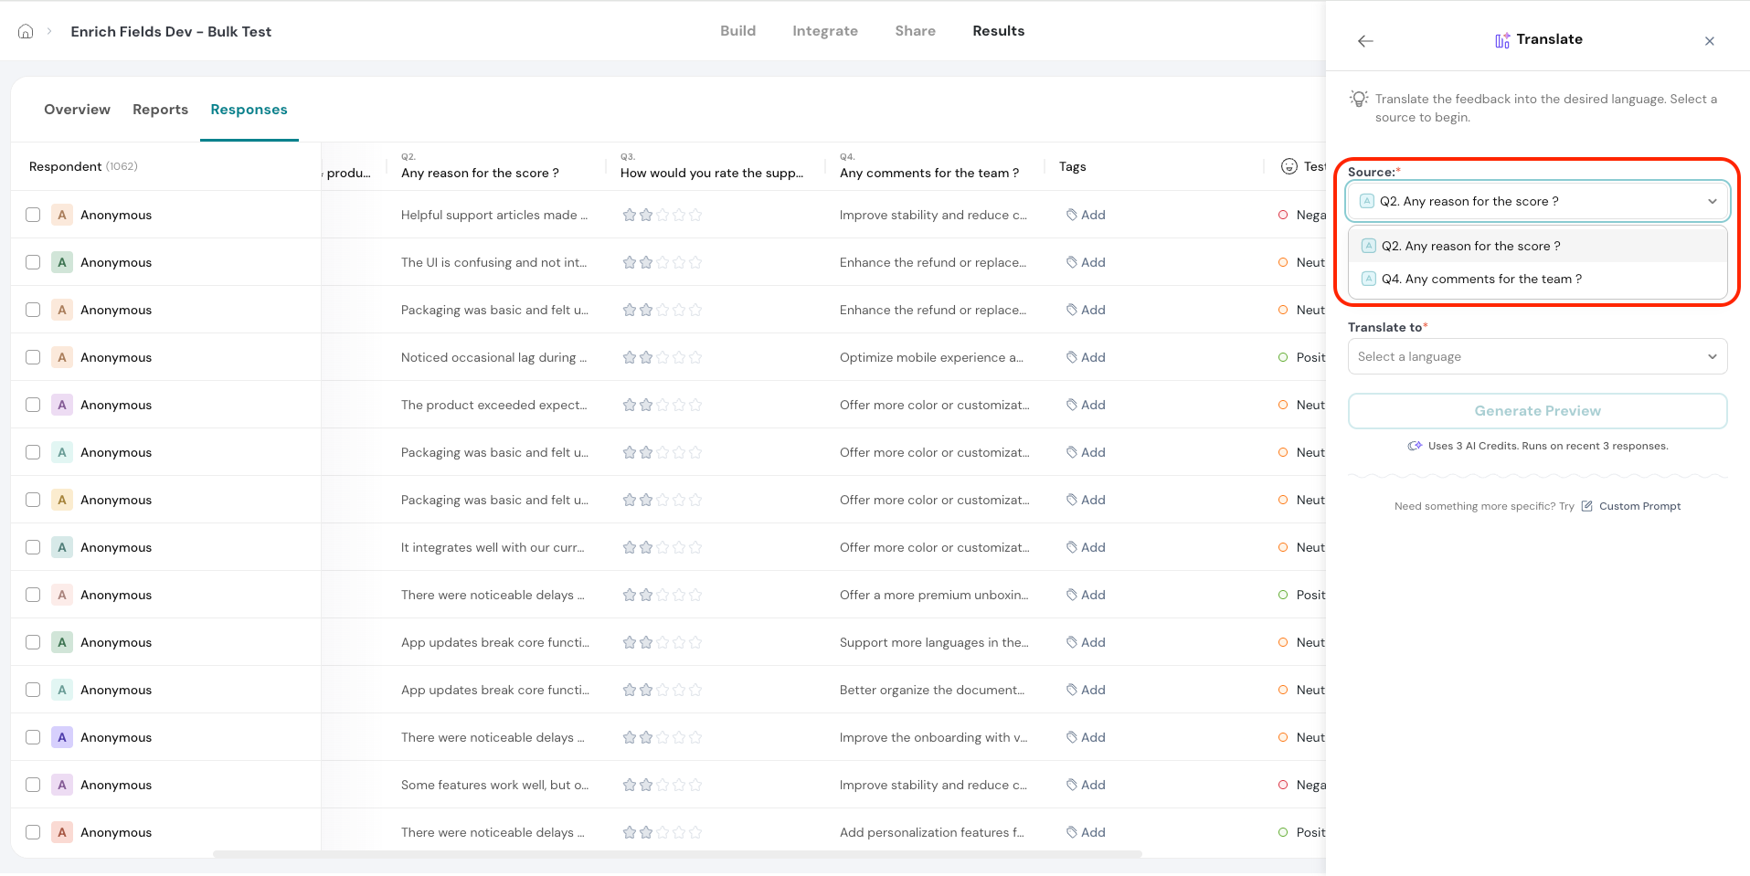Click the tag Add icon in first row
Screen dimensions: 1750x876
pos(1071,215)
